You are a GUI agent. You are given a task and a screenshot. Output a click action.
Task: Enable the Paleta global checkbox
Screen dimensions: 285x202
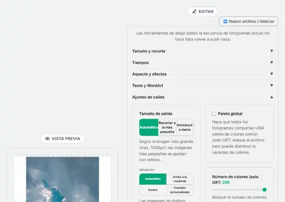[214, 114]
